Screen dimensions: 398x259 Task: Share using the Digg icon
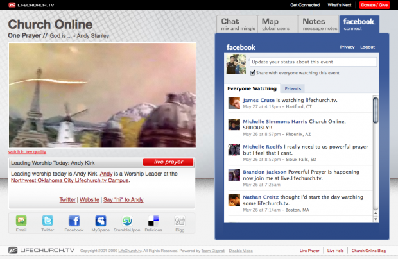(180, 221)
